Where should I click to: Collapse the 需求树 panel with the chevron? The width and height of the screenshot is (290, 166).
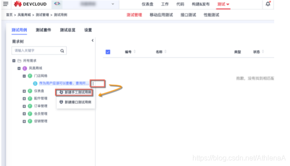[93, 40]
